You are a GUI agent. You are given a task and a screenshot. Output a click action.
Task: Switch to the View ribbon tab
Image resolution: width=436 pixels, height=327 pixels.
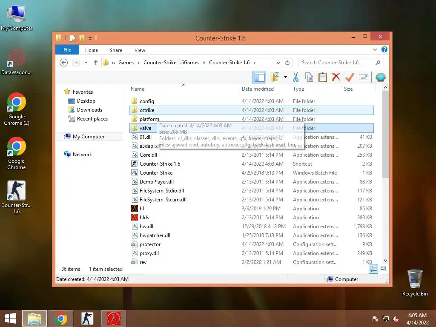point(140,50)
